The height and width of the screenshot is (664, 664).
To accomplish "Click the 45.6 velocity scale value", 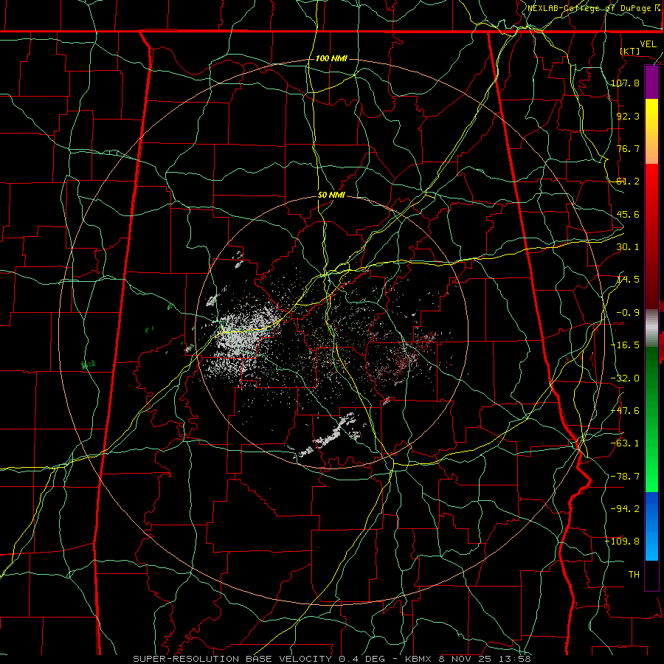I will click(x=628, y=214).
